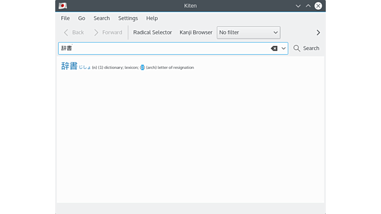Close the Kiten window
The width and height of the screenshot is (381, 214).
(318, 6)
